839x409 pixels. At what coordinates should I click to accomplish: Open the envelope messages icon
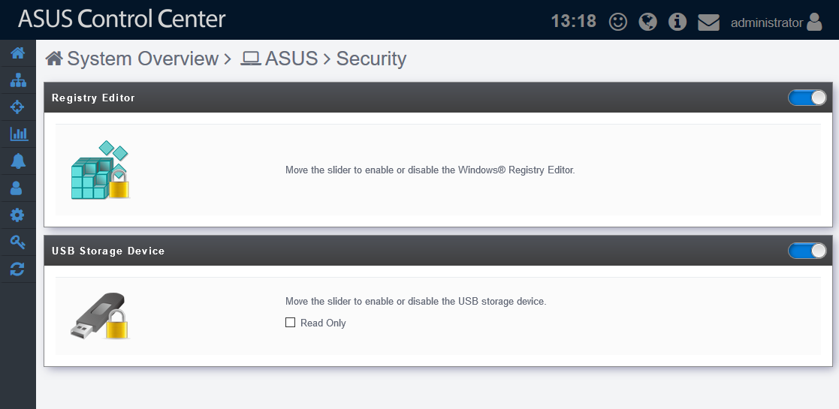tap(708, 22)
